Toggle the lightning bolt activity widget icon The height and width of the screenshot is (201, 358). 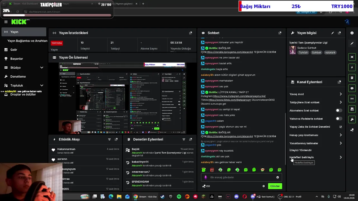click(352, 67)
